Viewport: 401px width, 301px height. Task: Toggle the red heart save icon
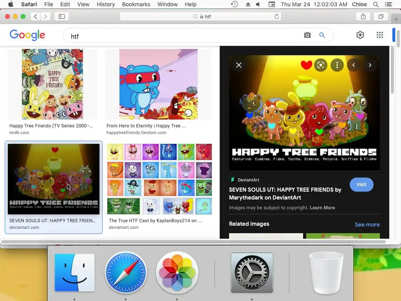(x=306, y=65)
